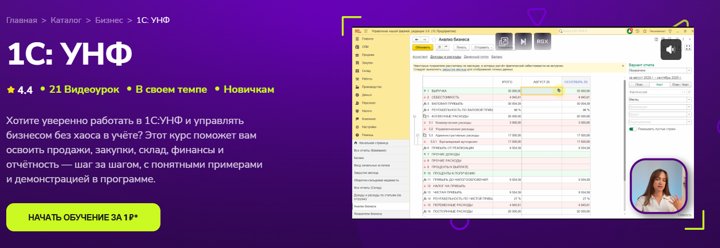Open the Склад section in sidebar
The width and height of the screenshot is (720, 248).
366,71
